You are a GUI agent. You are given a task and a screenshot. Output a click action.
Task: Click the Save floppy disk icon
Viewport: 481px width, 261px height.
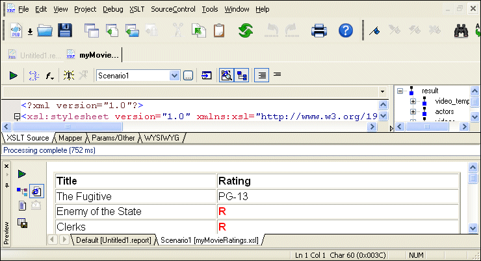coord(65,30)
